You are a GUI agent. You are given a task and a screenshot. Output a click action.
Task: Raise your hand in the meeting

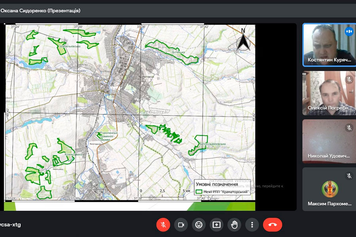point(234,225)
